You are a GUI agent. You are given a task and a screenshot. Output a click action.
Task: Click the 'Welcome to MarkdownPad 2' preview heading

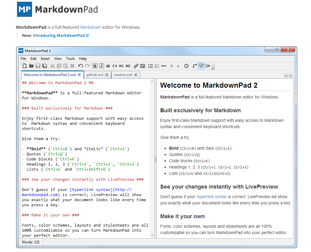(209, 85)
